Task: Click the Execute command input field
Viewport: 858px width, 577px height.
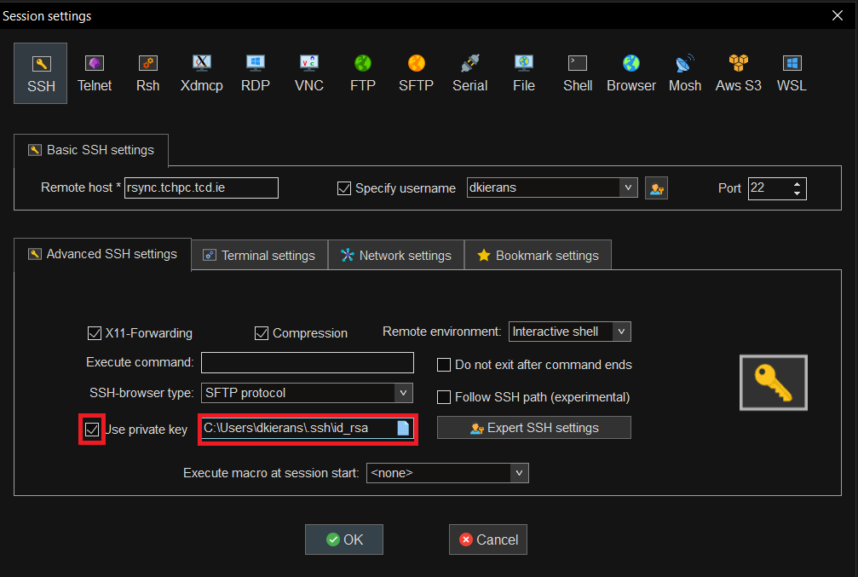Action: click(x=307, y=362)
